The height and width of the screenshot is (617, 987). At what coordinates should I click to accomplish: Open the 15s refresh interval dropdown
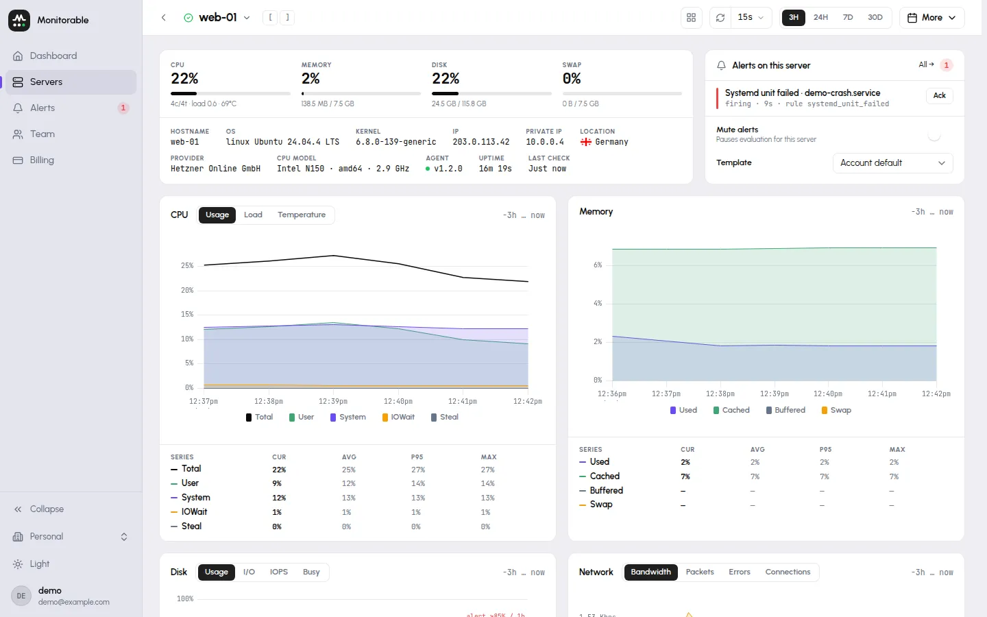[752, 18]
